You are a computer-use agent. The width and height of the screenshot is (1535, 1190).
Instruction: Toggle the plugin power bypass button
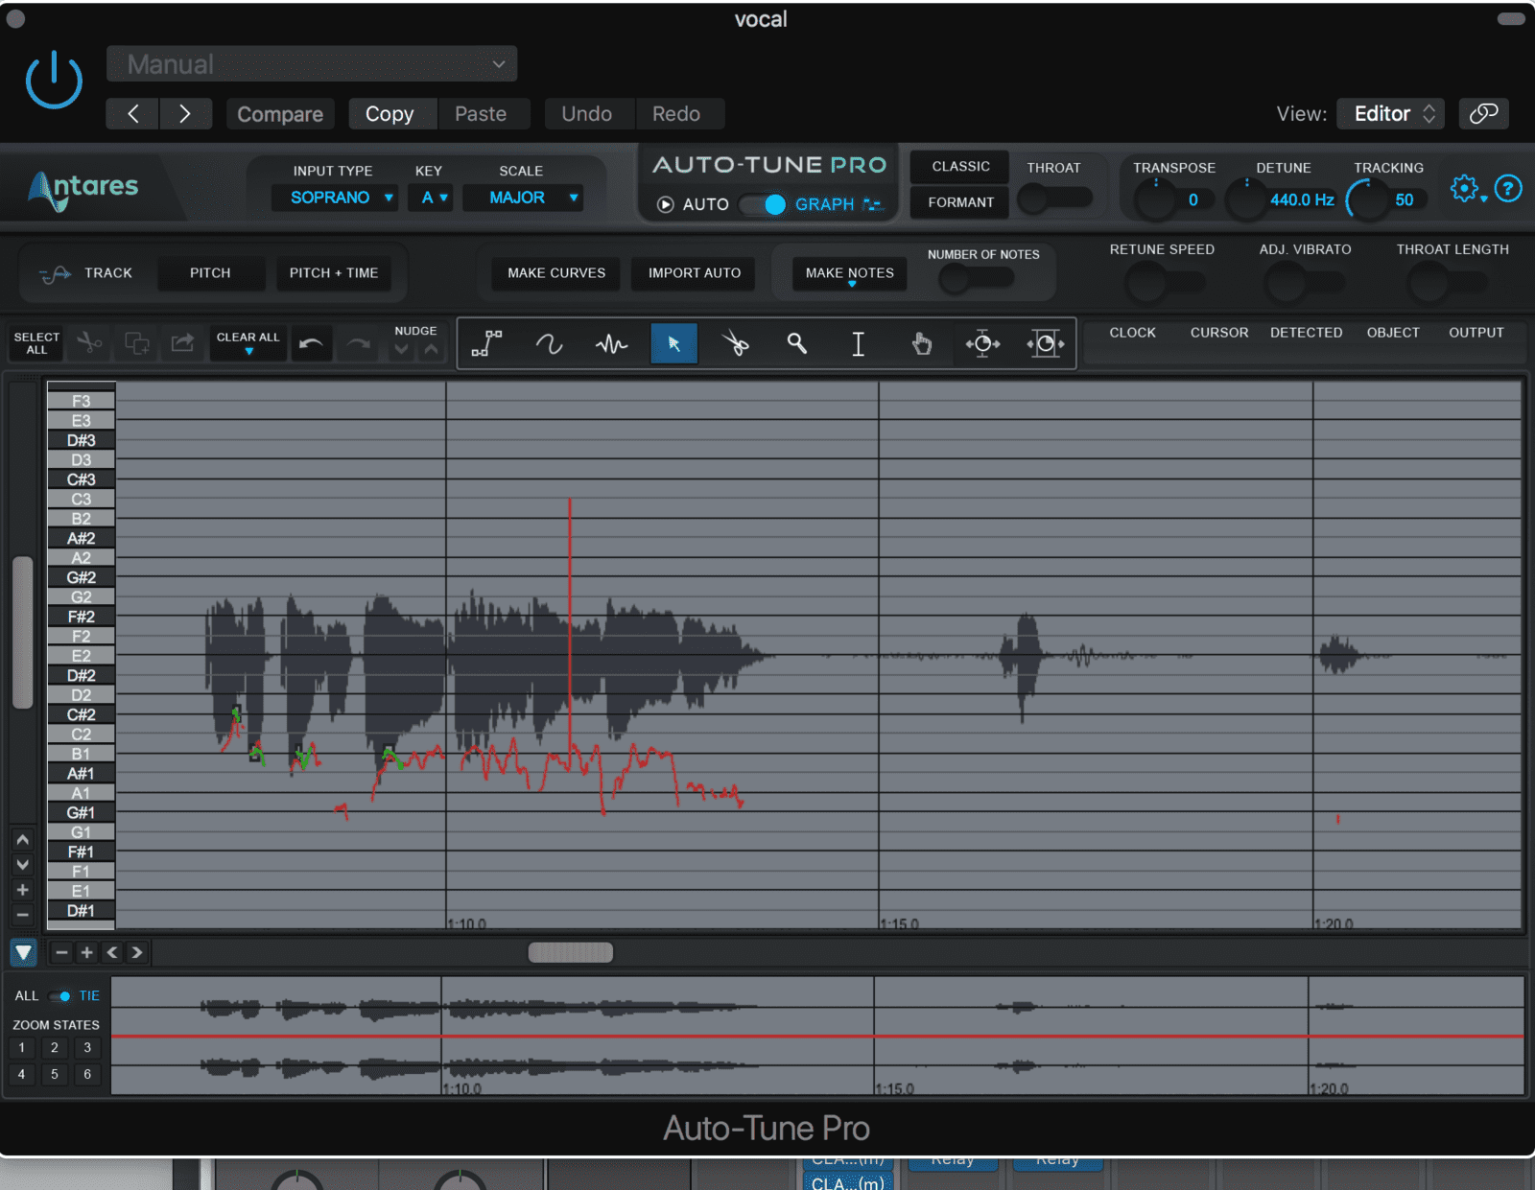[54, 81]
